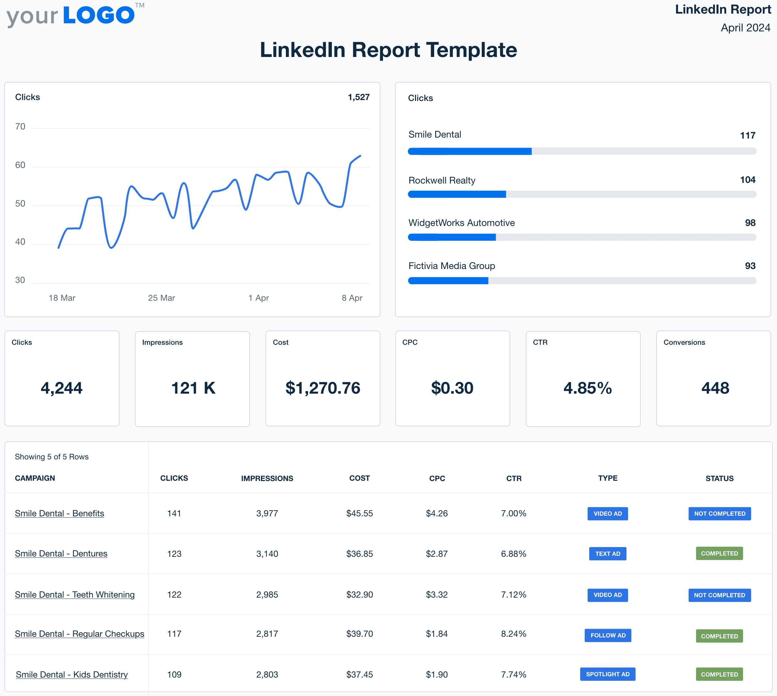Click the peak of the clicks line chart
This screenshot has width=777, height=696.
[360, 156]
